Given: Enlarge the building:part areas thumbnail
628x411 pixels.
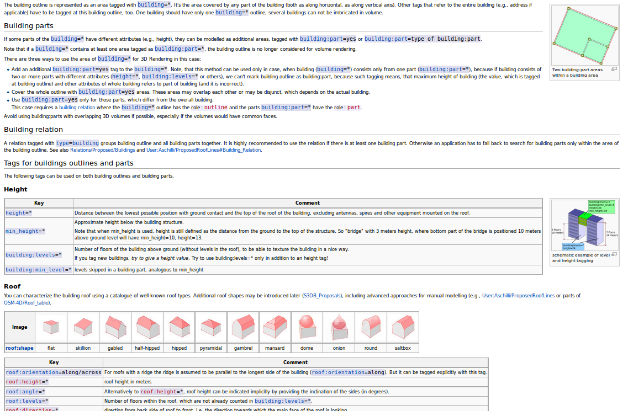Looking at the screenshot, I should pos(614,70).
